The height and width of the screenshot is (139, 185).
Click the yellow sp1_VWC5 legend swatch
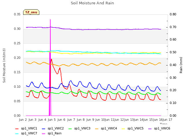click(x=123, y=129)
